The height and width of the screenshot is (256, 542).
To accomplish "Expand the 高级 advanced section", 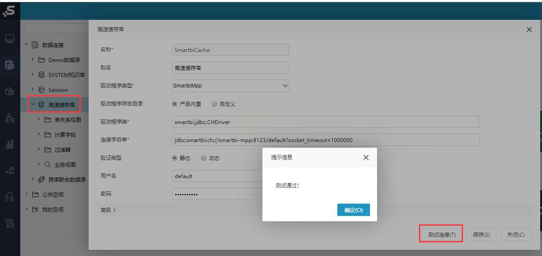I will pos(108,210).
